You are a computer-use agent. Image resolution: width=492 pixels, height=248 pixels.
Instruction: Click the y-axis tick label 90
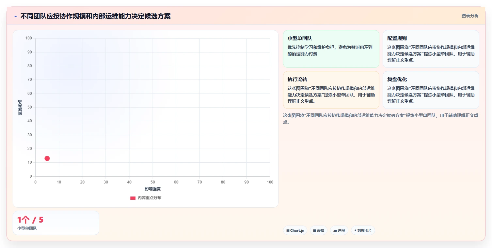coord(30,52)
